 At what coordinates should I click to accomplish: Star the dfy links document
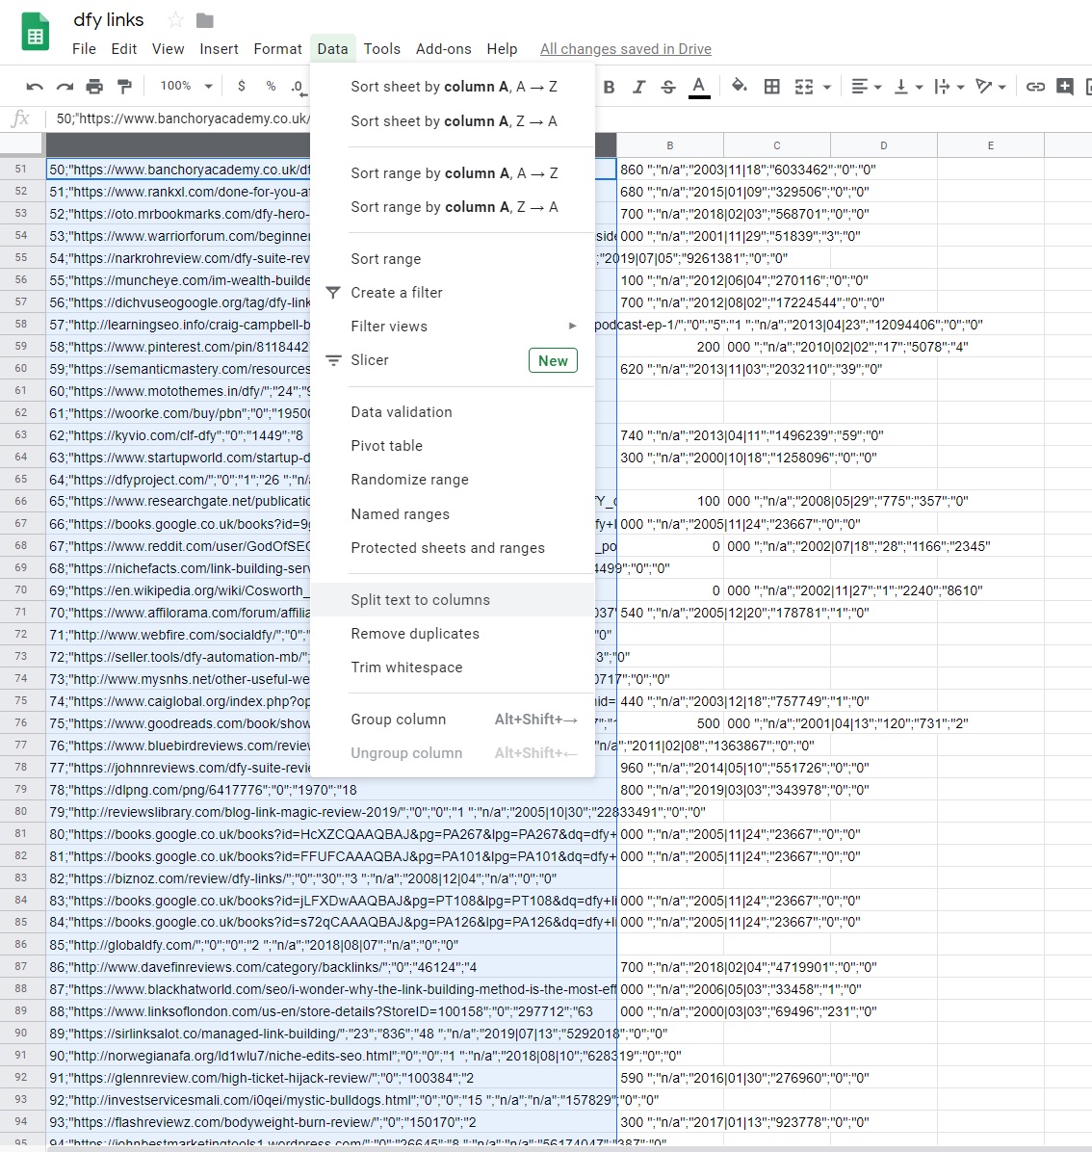pos(175,20)
